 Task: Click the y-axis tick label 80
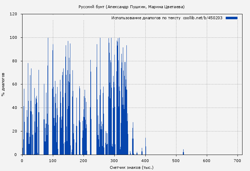(15, 61)
